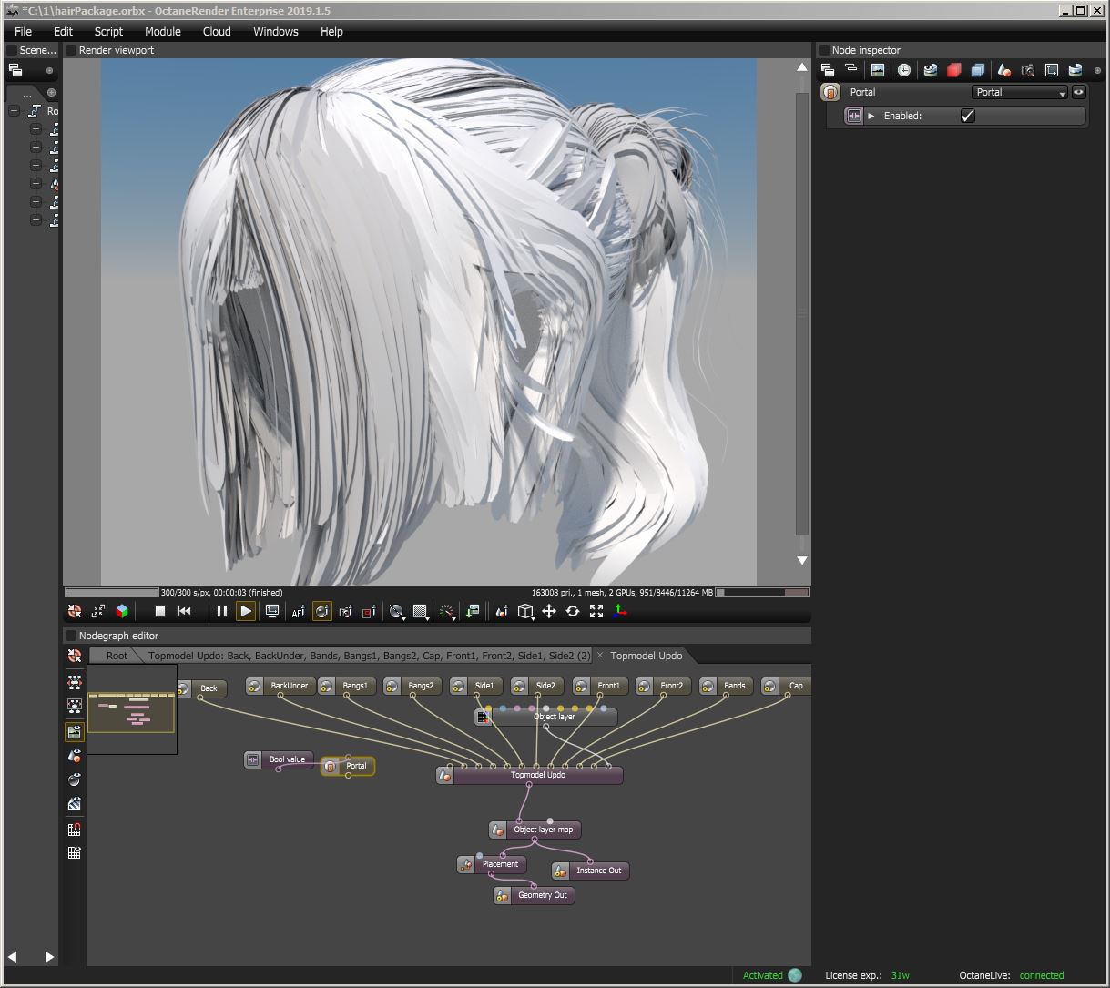Select the auto focus picker (AF) tool
The image size is (1110, 988).
298,612
